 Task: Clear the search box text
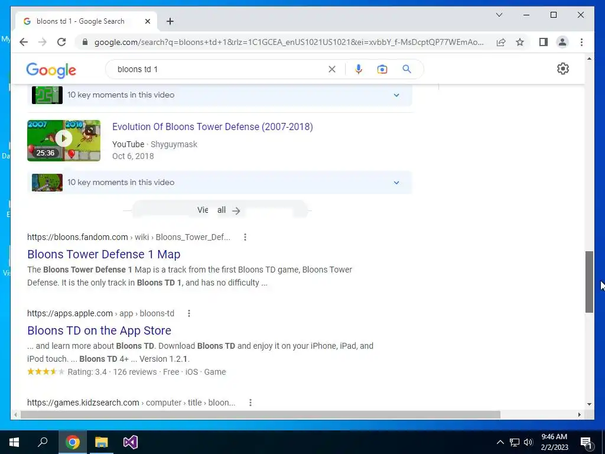tap(332, 69)
